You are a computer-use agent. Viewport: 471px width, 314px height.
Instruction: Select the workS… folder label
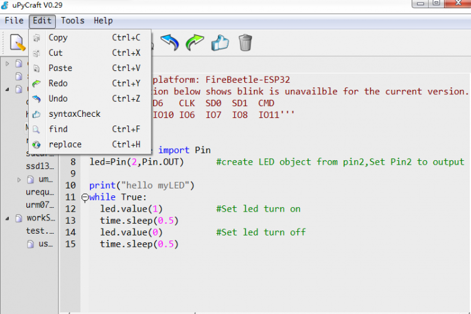pyautogui.click(x=41, y=218)
